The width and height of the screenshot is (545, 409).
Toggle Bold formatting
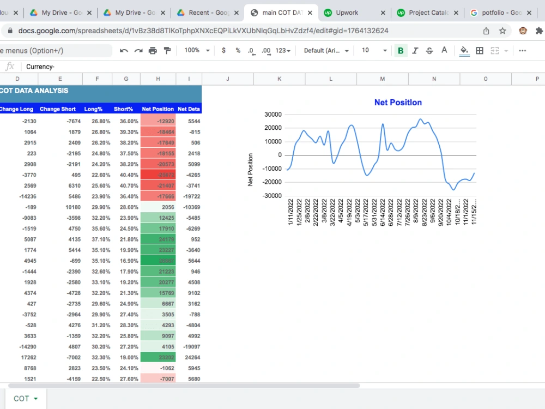(401, 50)
